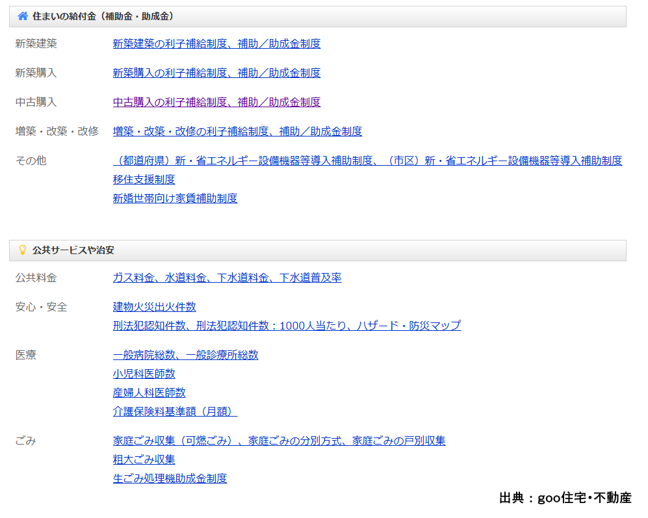Click 刑法犯認知件数 and hazard map link
This screenshot has height=518, width=648.
click(287, 326)
